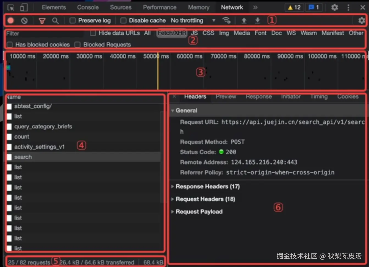This screenshot has height=267, width=369.
Task: Click the Filter text input field
Action: coord(45,34)
